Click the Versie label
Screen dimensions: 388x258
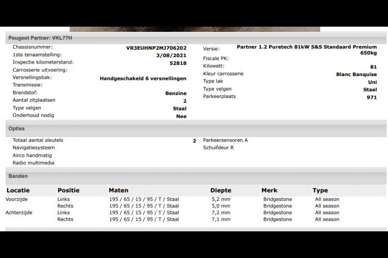(211, 49)
